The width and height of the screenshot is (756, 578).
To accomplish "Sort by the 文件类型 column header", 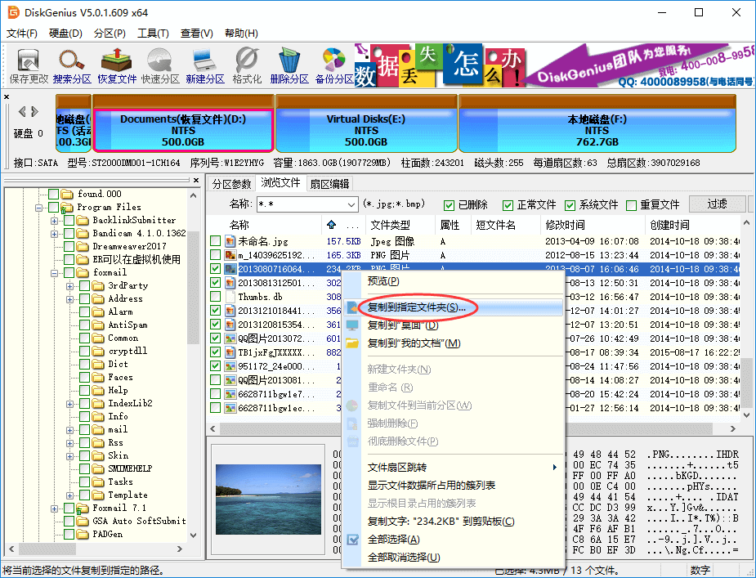I will tap(400, 225).
